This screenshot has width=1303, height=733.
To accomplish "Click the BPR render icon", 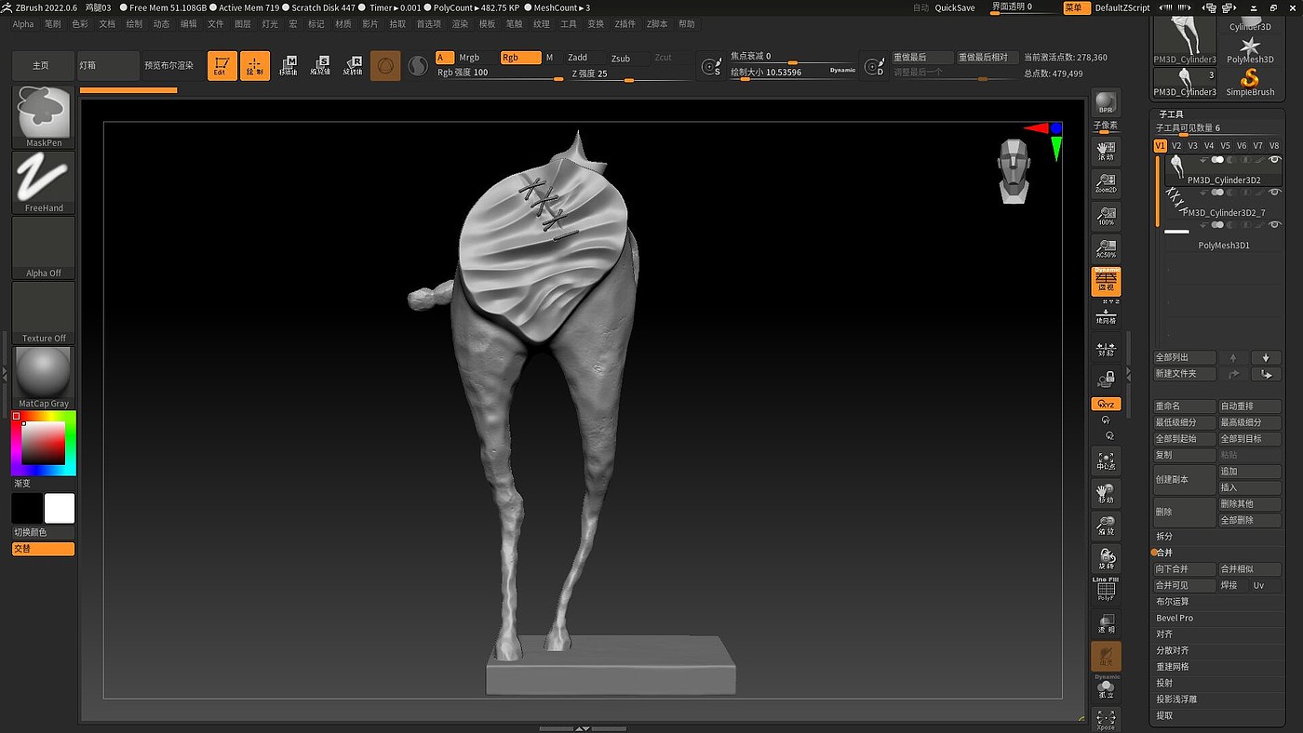I will pos(1106,103).
